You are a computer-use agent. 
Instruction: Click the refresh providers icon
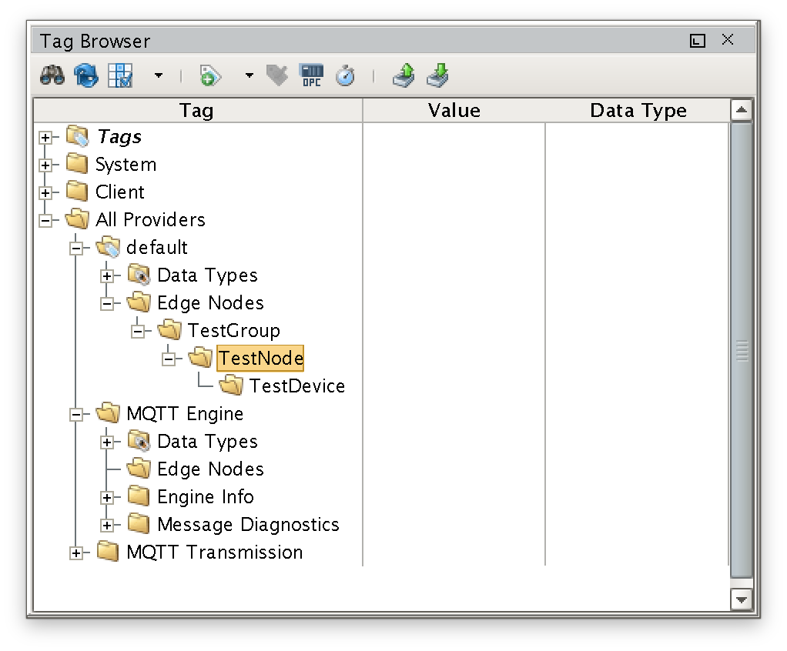pyautogui.click(x=86, y=75)
